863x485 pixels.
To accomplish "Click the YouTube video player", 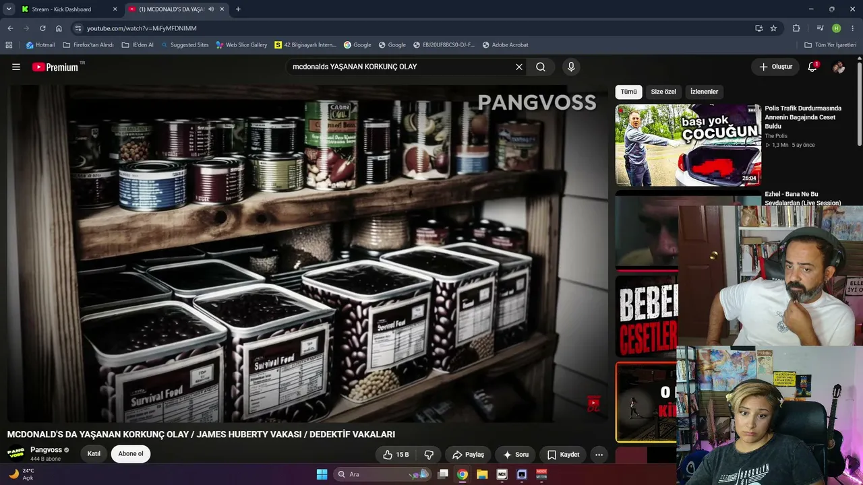I will (307, 253).
